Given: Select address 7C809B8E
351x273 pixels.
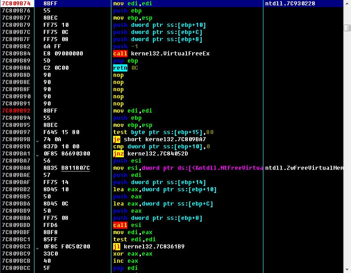Looking at the screenshot, I should [x=16, y=82].
